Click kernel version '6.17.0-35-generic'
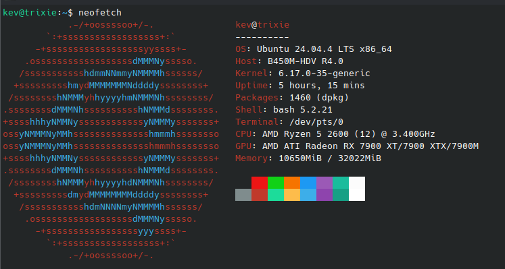The image size is (505, 269). [324, 73]
